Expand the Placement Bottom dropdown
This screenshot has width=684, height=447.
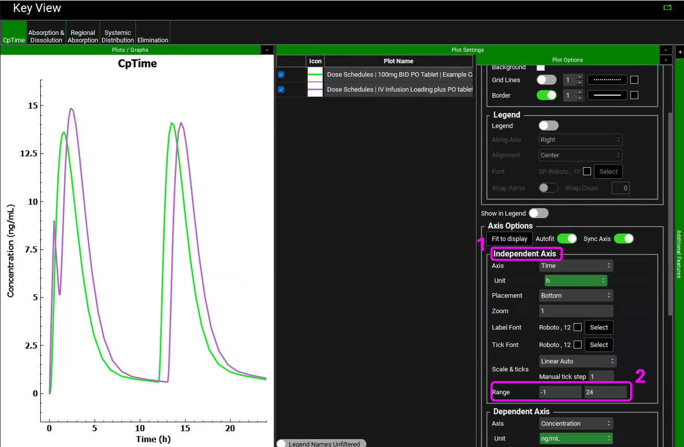point(576,295)
